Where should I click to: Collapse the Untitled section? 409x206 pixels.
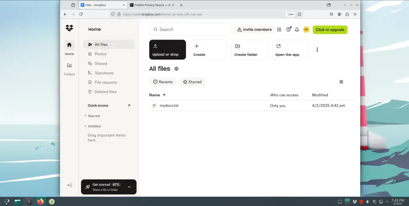tap(85, 126)
